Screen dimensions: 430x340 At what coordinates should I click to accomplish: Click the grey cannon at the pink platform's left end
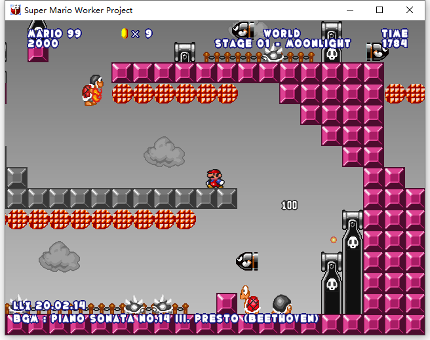[x=185, y=52]
